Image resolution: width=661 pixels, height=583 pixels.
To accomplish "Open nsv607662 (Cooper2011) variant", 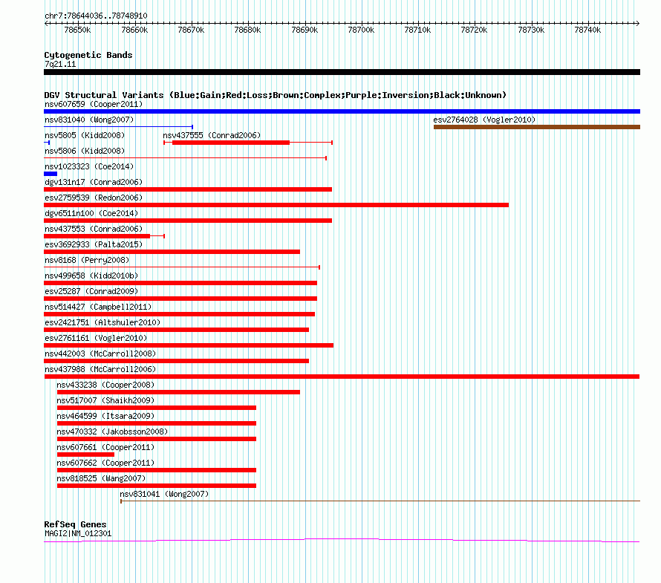I will tap(105, 463).
